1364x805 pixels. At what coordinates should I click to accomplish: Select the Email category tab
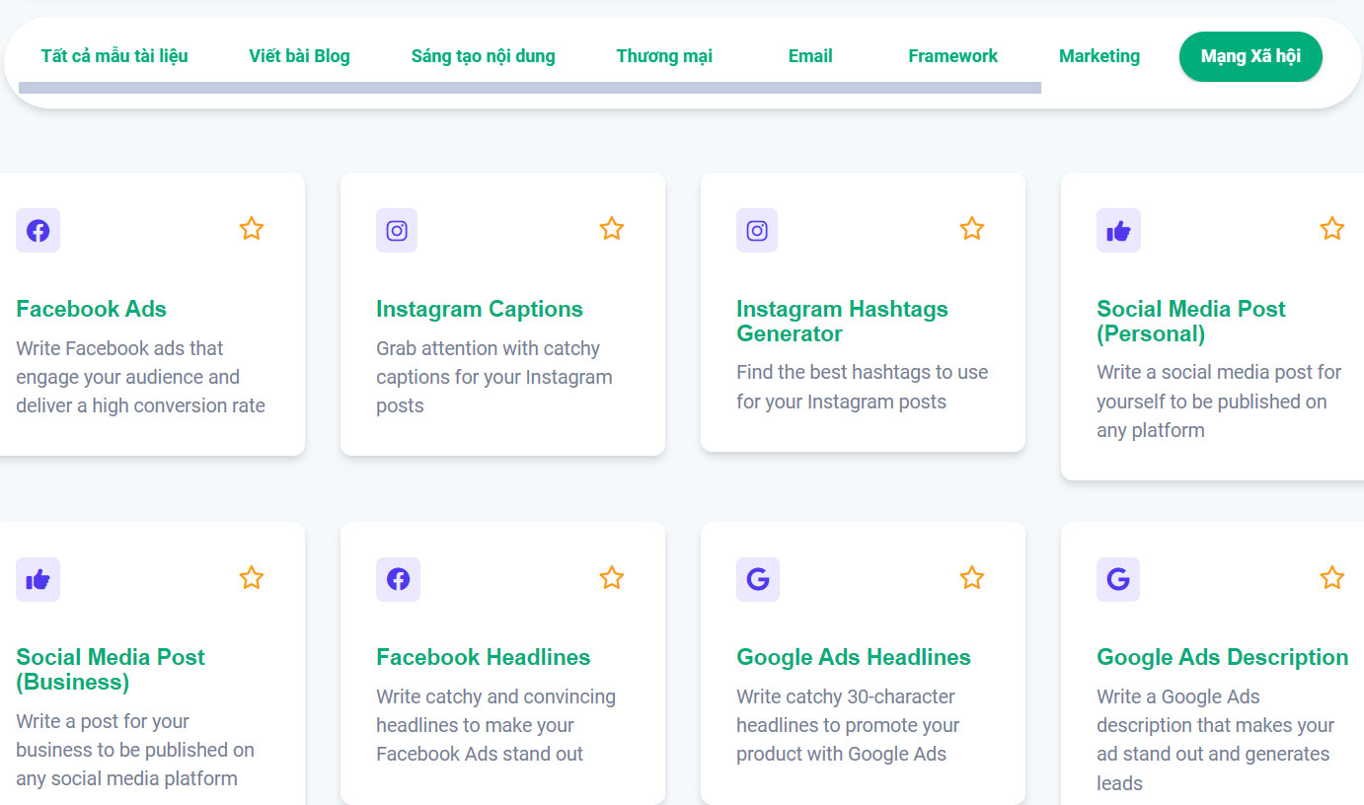click(809, 56)
